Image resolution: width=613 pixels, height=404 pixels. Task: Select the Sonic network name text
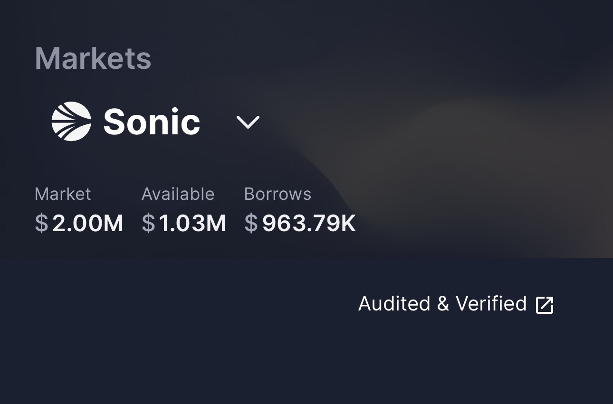tap(152, 122)
